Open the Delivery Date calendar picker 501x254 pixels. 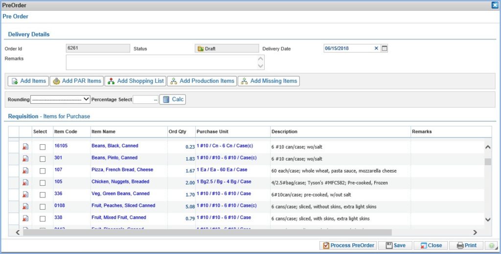point(385,48)
